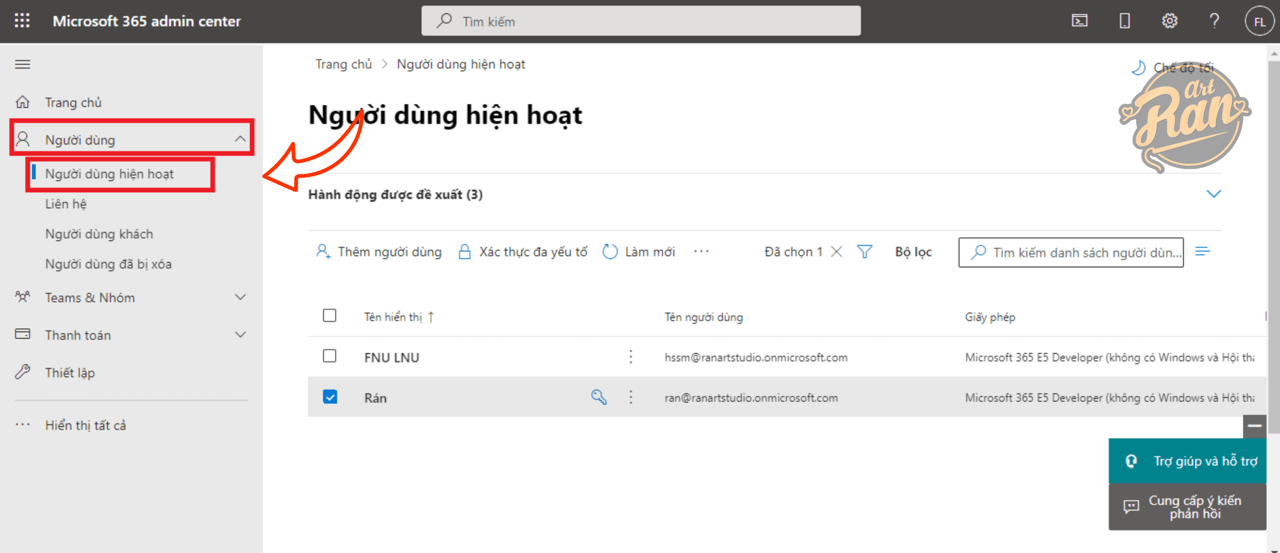Open the Rán user name
The height and width of the screenshot is (553, 1280).
pos(375,398)
